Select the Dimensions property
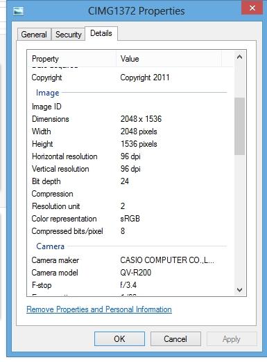This screenshot has width=267, height=362. click(51, 119)
